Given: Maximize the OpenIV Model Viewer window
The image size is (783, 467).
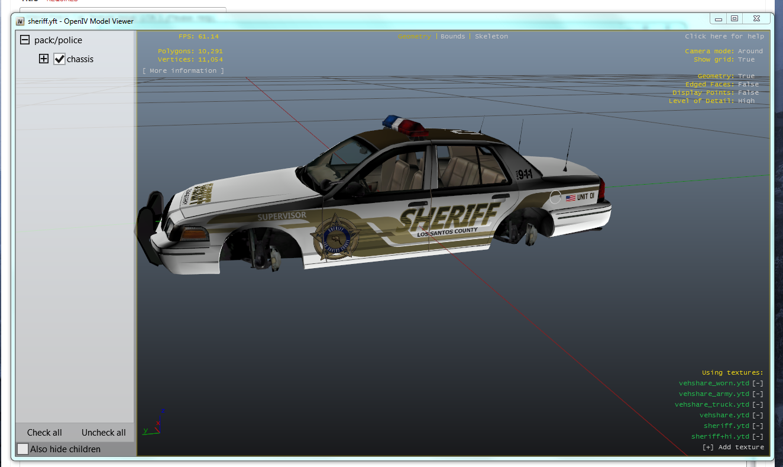Looking at the screenshot, I should point(735,19).
